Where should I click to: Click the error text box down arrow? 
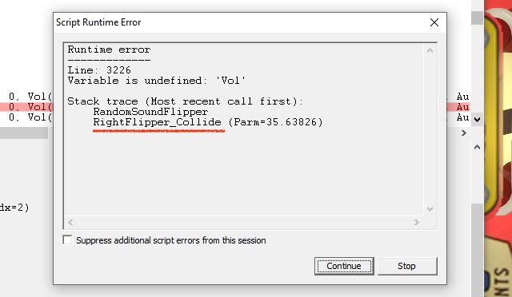(430, 209)
